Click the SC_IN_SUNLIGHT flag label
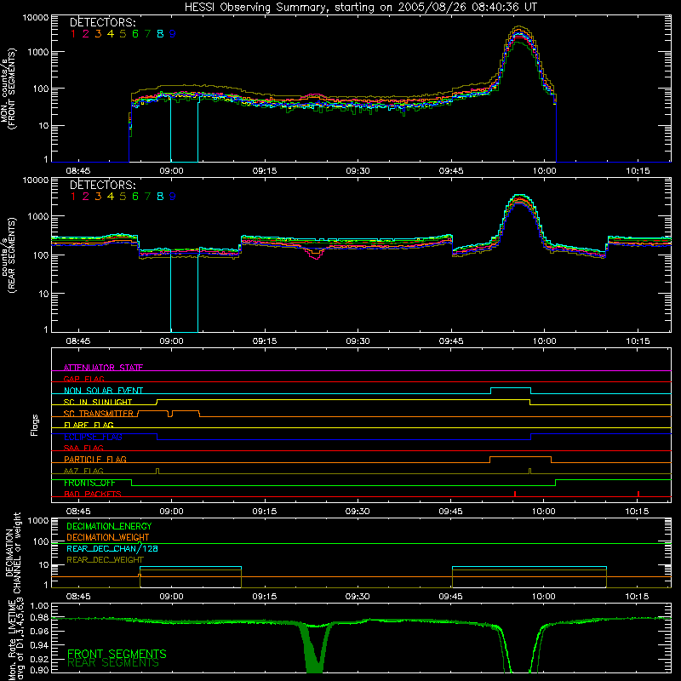 98,402
